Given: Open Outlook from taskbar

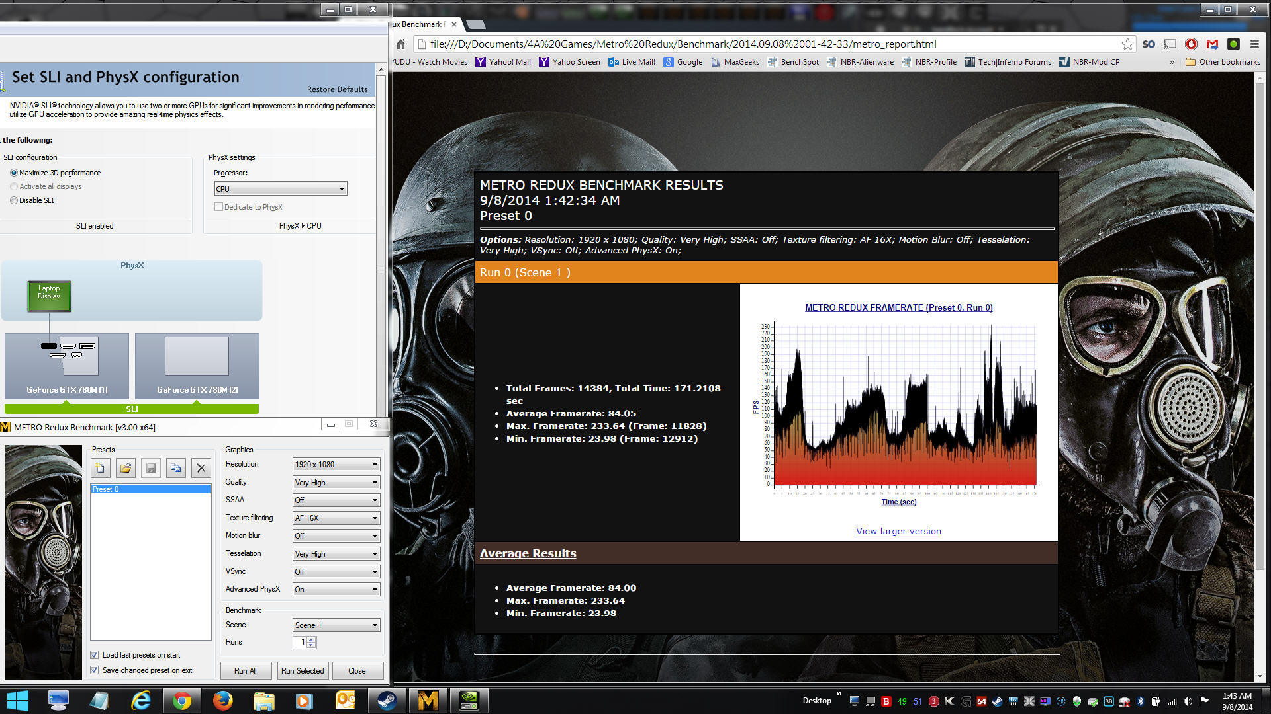Looking at the screenshot, I should pos(346,700).
